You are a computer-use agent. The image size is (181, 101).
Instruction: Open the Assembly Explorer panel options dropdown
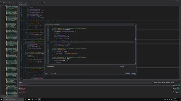(16, 5)
